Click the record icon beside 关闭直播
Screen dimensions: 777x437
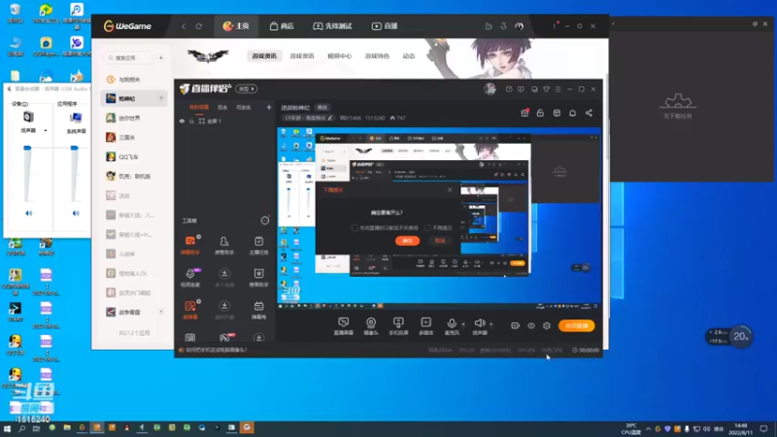point(516,325)
